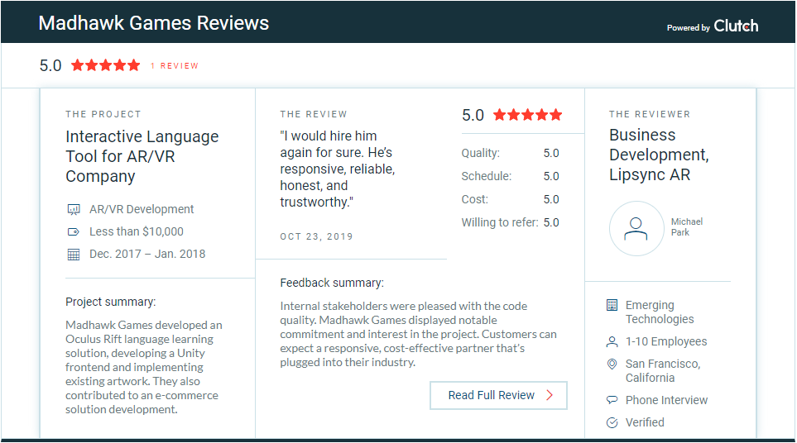Click the Business Development, Lipsync AR heading
The image size is (797, 443).
point(659,155)
